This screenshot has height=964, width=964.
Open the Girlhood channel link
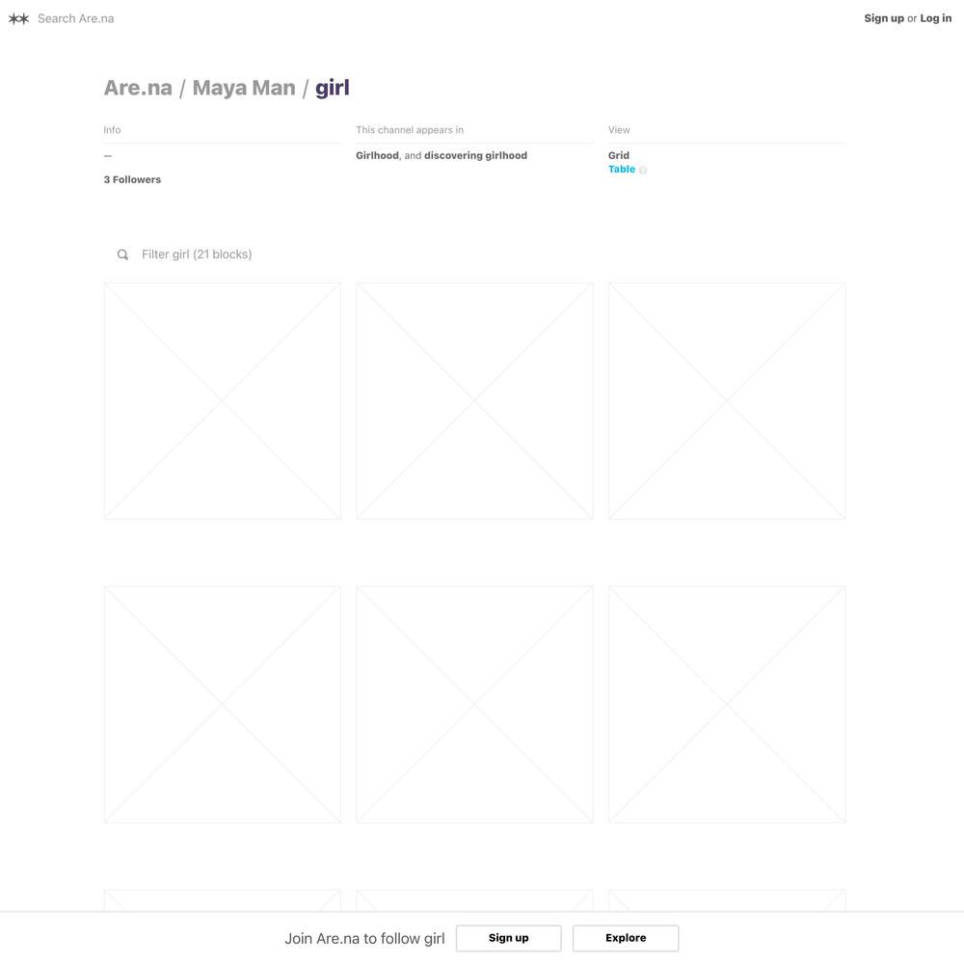tap(377, 155)
